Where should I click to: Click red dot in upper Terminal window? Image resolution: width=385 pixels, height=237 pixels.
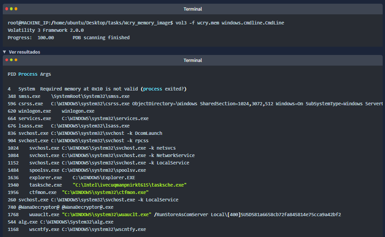click(6, 9)
